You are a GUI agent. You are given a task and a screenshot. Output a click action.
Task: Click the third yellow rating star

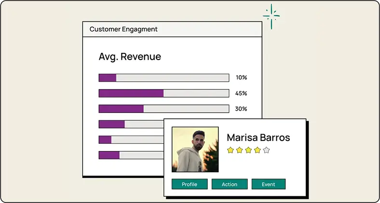pos(248,150)
